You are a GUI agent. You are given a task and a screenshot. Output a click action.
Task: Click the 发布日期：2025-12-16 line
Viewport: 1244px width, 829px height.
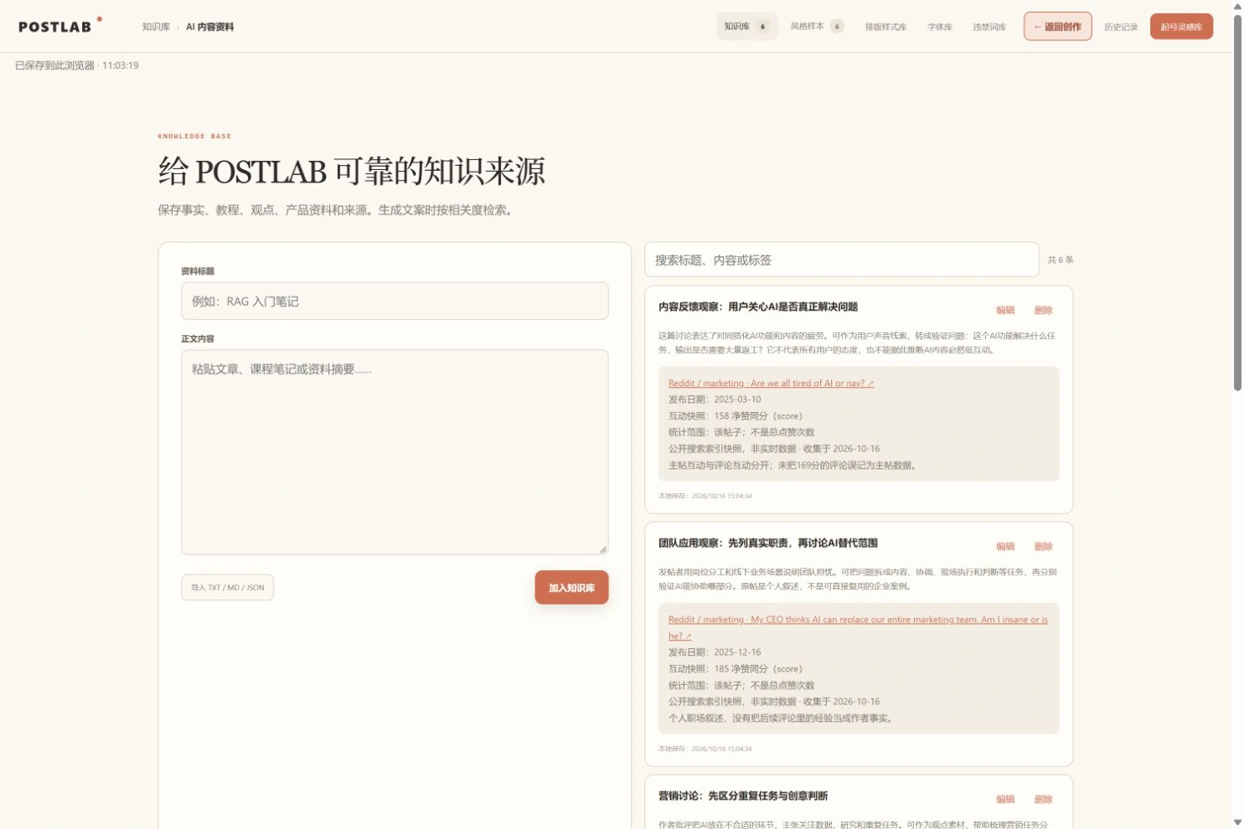[715, 651]
